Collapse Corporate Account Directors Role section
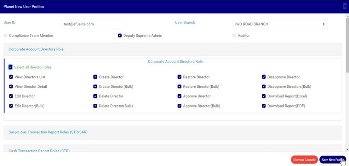Image resolution: width=349 pixels, height=166 pixels. [36, 49]
